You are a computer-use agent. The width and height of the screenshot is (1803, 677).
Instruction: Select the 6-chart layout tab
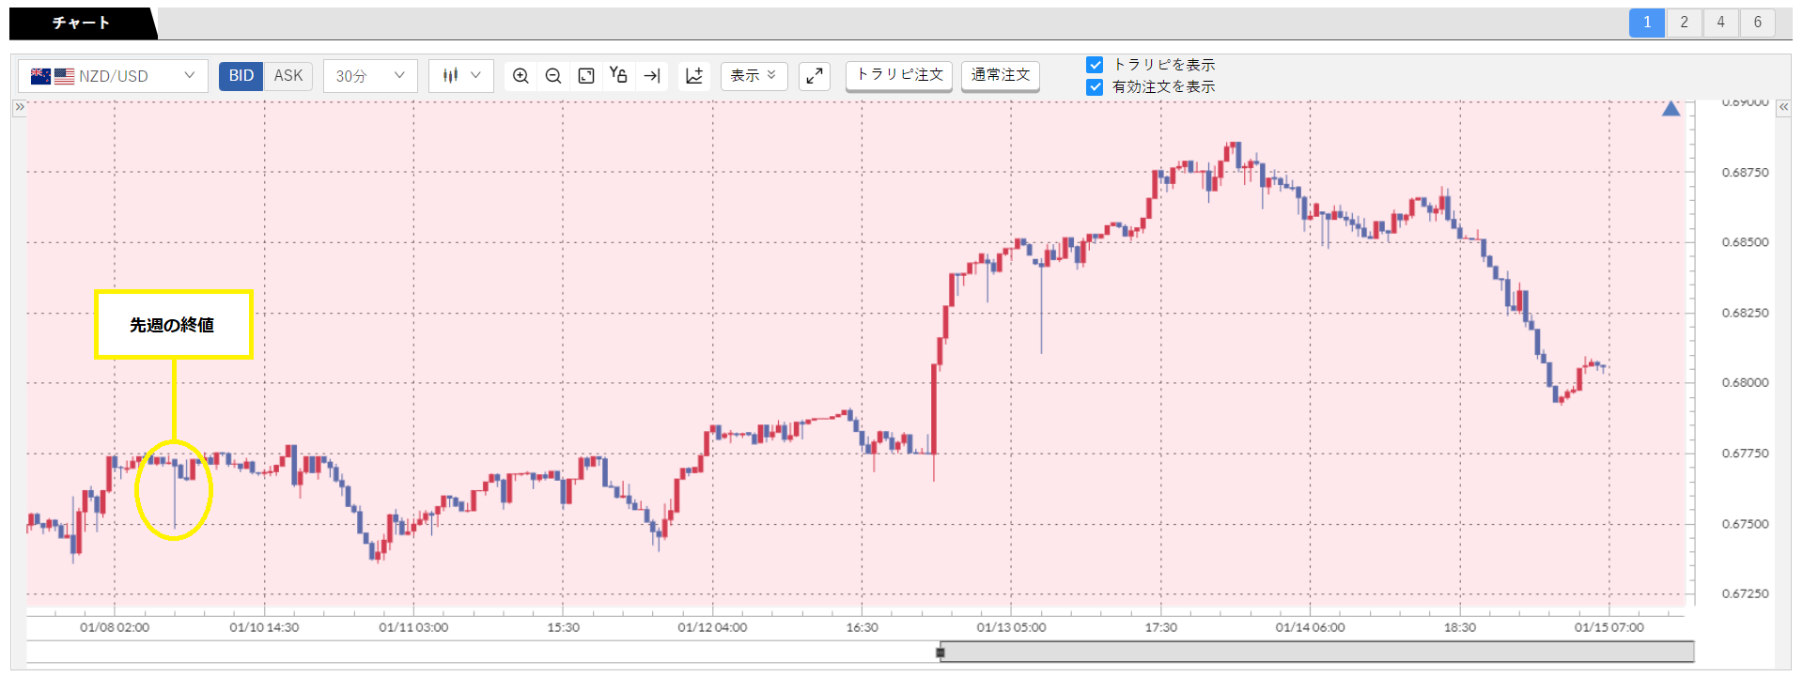[x=1757, y=23]
